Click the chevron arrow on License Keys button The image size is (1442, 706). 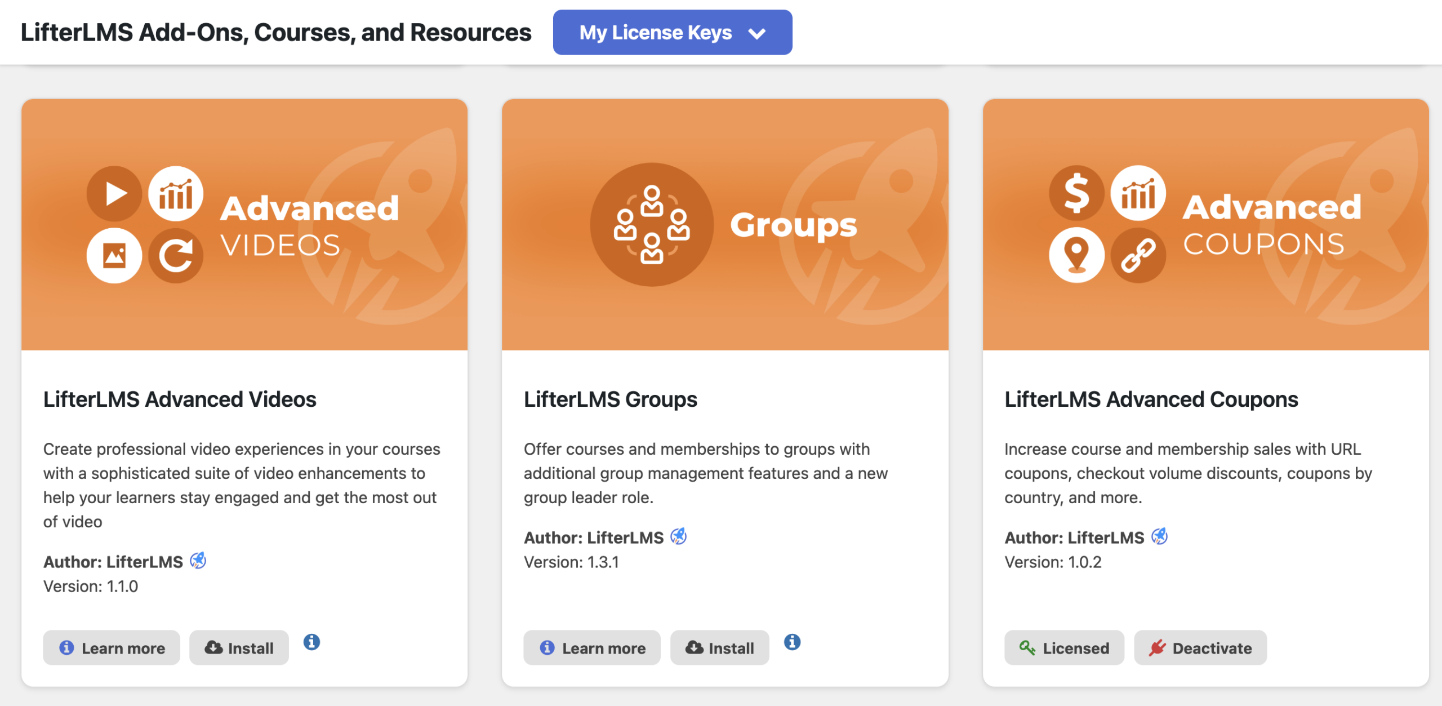[x=757, y=34]
